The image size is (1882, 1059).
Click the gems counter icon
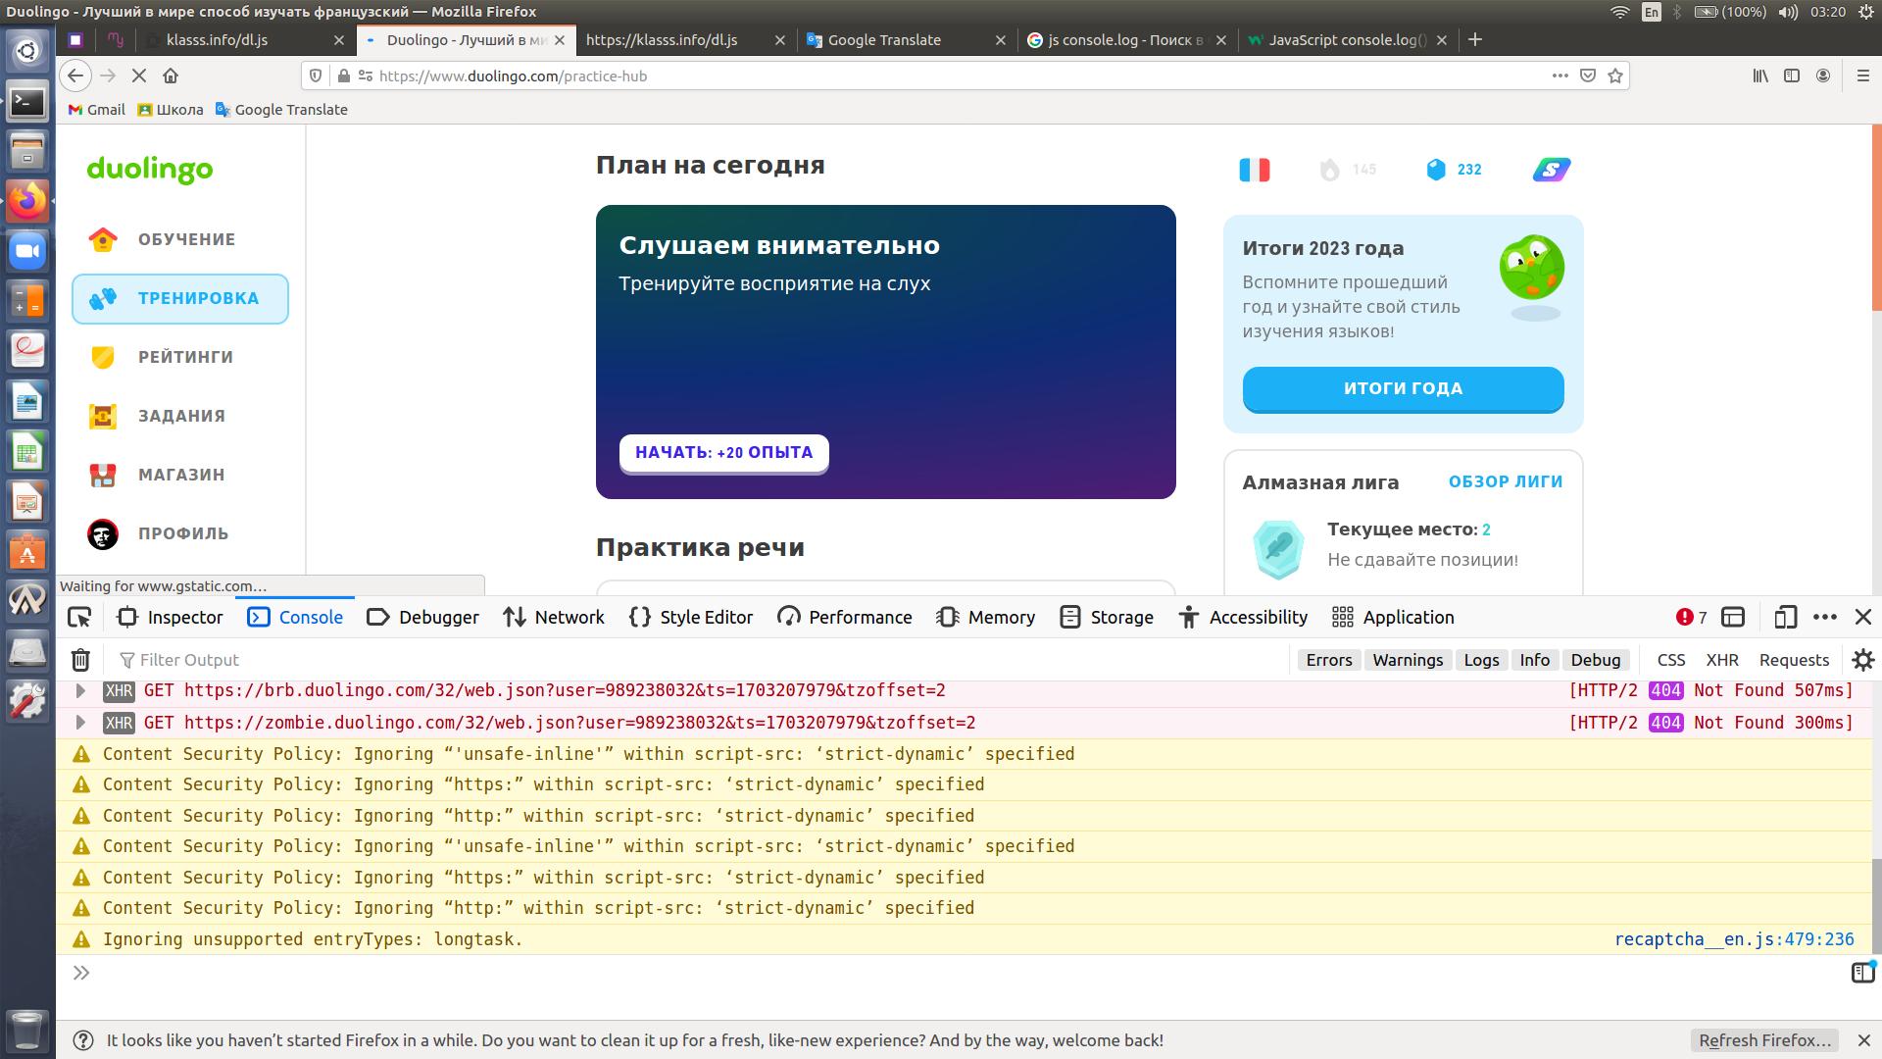pyautogui.click(x=1436, y=170)
